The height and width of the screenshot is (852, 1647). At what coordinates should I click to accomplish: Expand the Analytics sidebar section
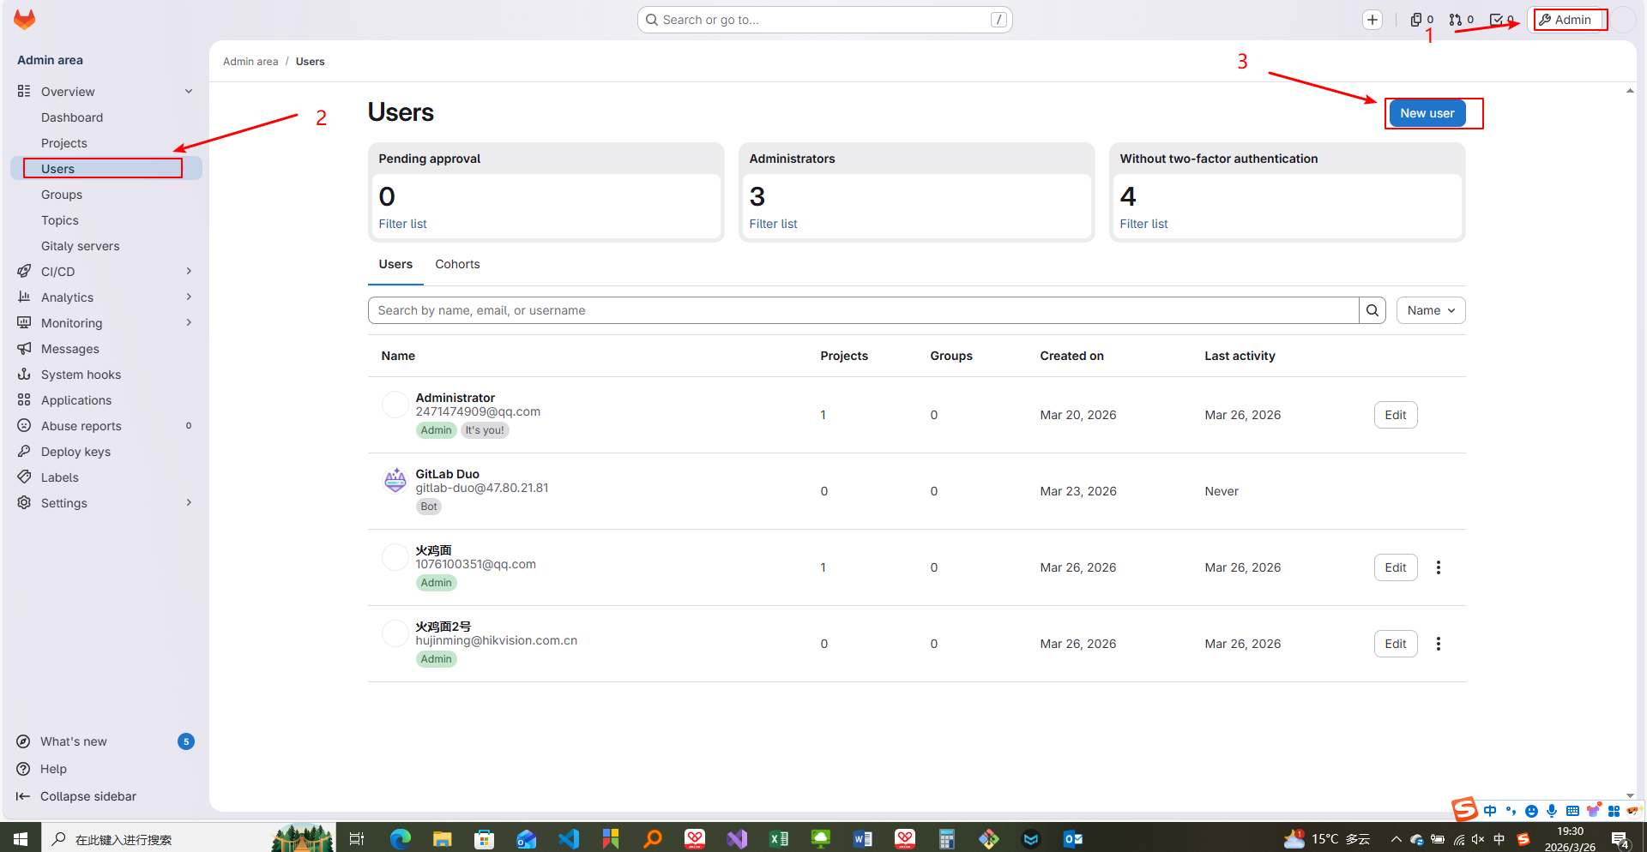[106, 297]
